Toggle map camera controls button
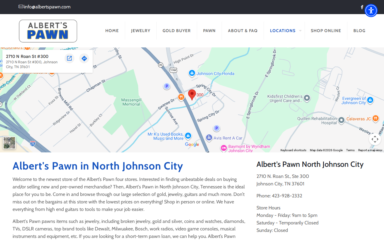Viewport: 384px width, 240px height. (x=375, y=139)
